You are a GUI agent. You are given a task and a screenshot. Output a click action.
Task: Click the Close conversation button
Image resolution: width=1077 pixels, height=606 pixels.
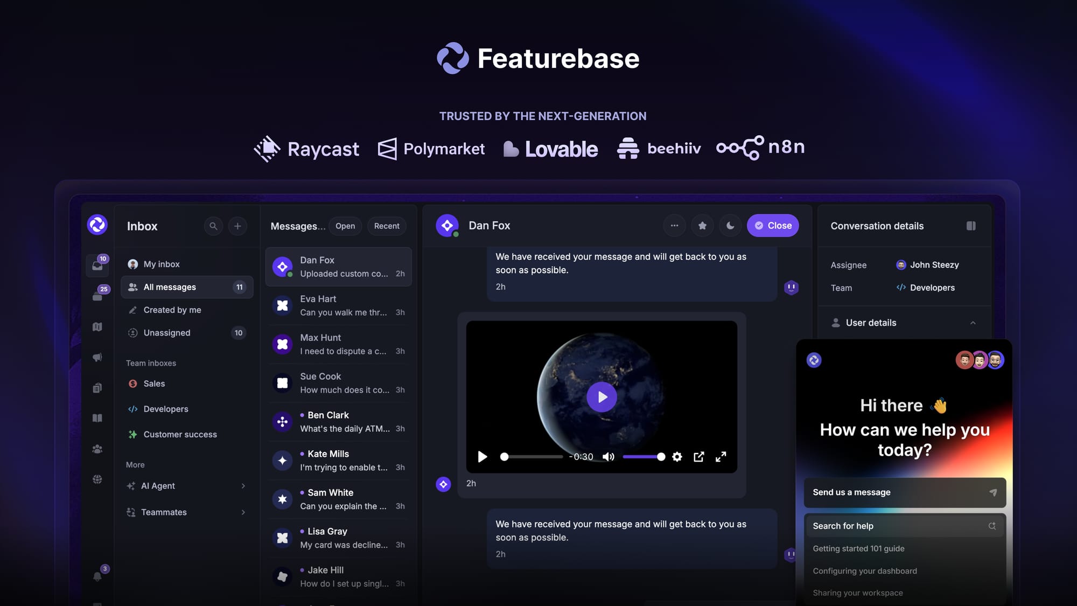[773, 225]
